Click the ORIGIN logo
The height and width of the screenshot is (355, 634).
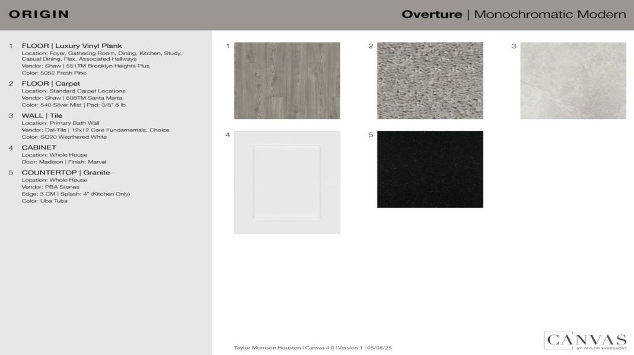click(x=39, y=13)
